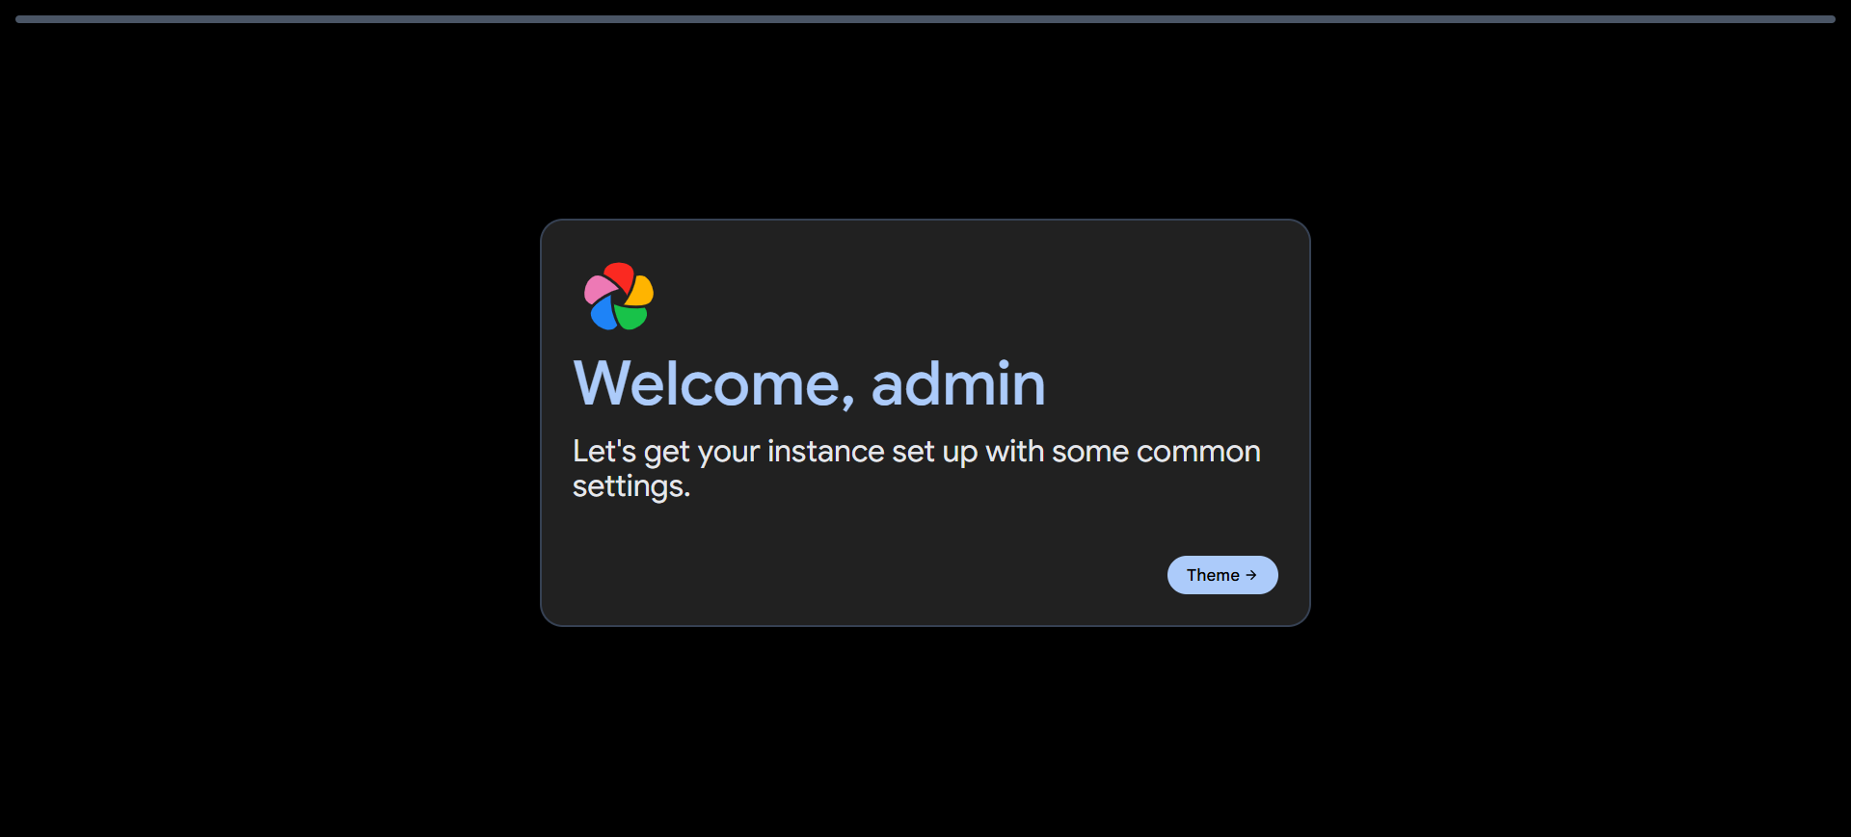The width and height of the screenshot is (1851, 837).
Task: Click the word "Theme" on the button
Action: click(1213, 575)
